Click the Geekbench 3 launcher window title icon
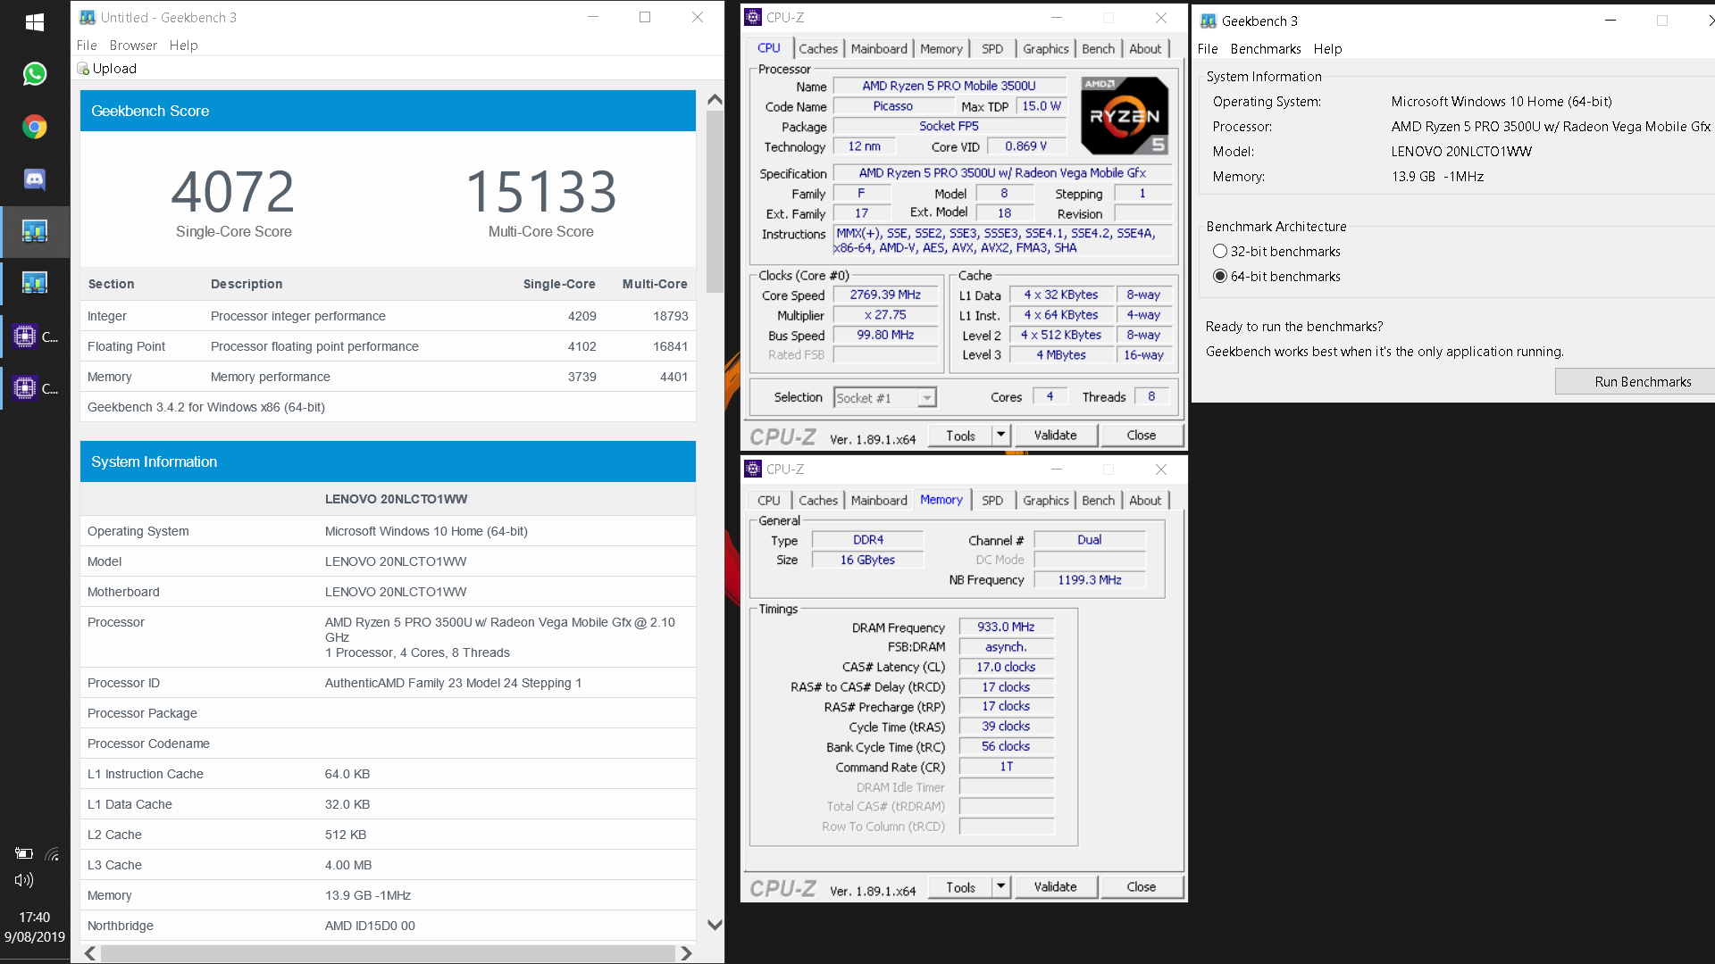Screen dimensions: 1715x964 pyautogui.click(x=1209, y=21)
